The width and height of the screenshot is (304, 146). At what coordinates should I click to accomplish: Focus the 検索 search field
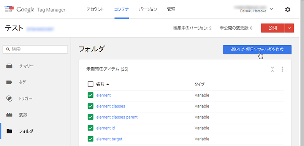pos(35,49)
